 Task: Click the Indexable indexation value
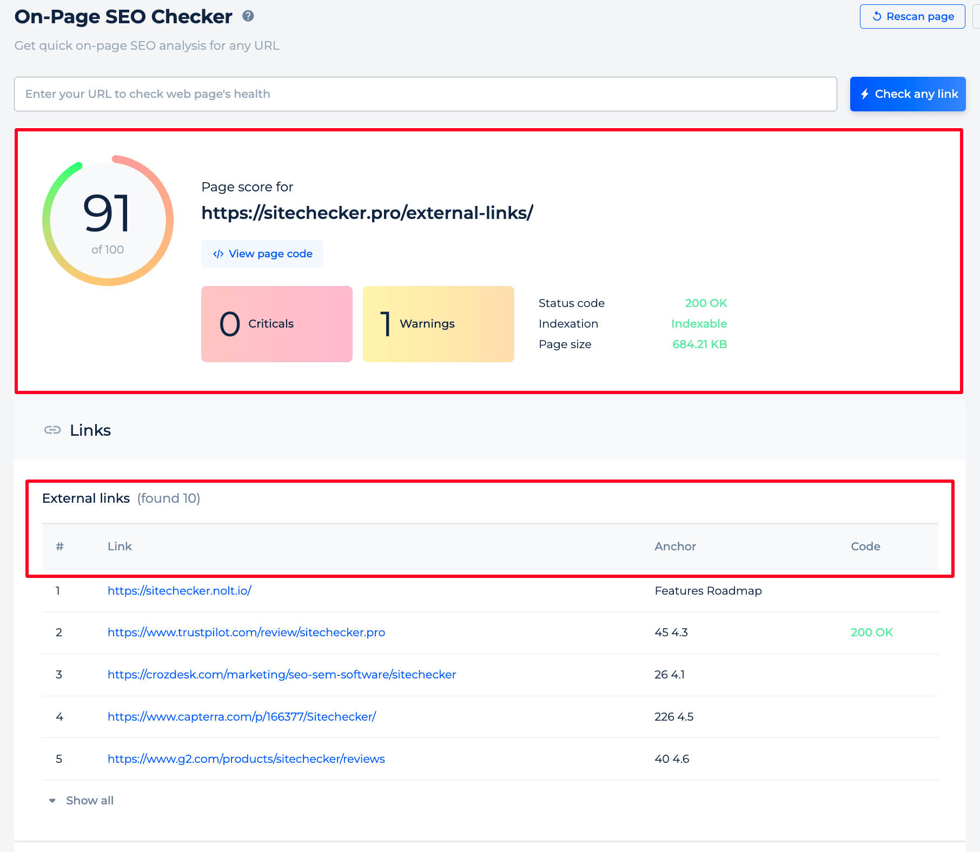tap(699, 324)
